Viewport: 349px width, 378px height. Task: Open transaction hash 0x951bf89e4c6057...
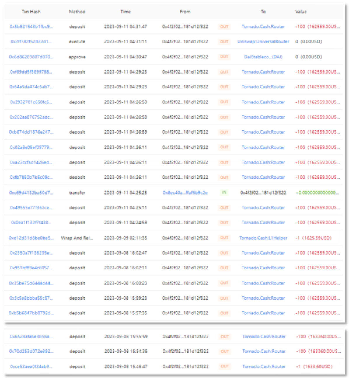click(x=31, y=268)
